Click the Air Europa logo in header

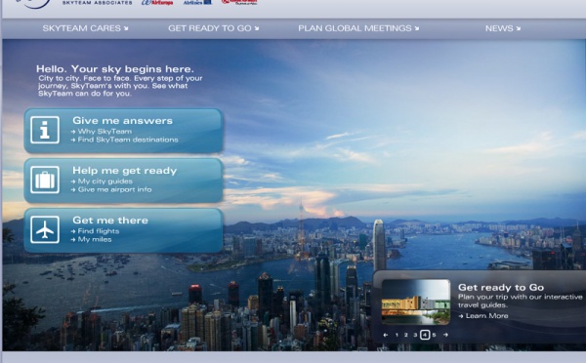(157, 3)
